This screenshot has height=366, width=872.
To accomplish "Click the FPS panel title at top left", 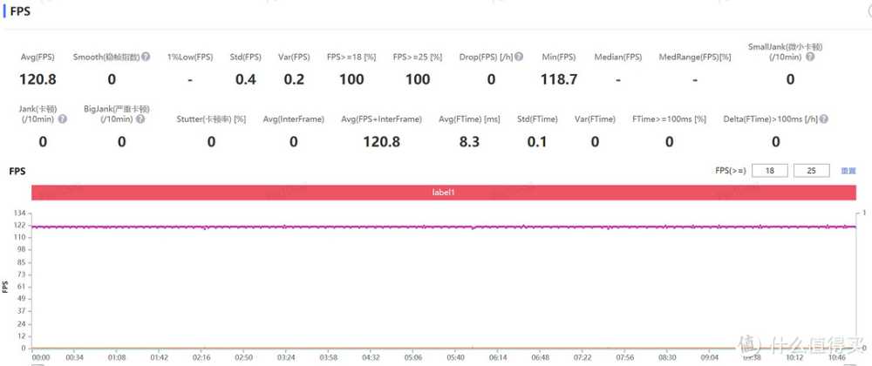I will 19,12.
